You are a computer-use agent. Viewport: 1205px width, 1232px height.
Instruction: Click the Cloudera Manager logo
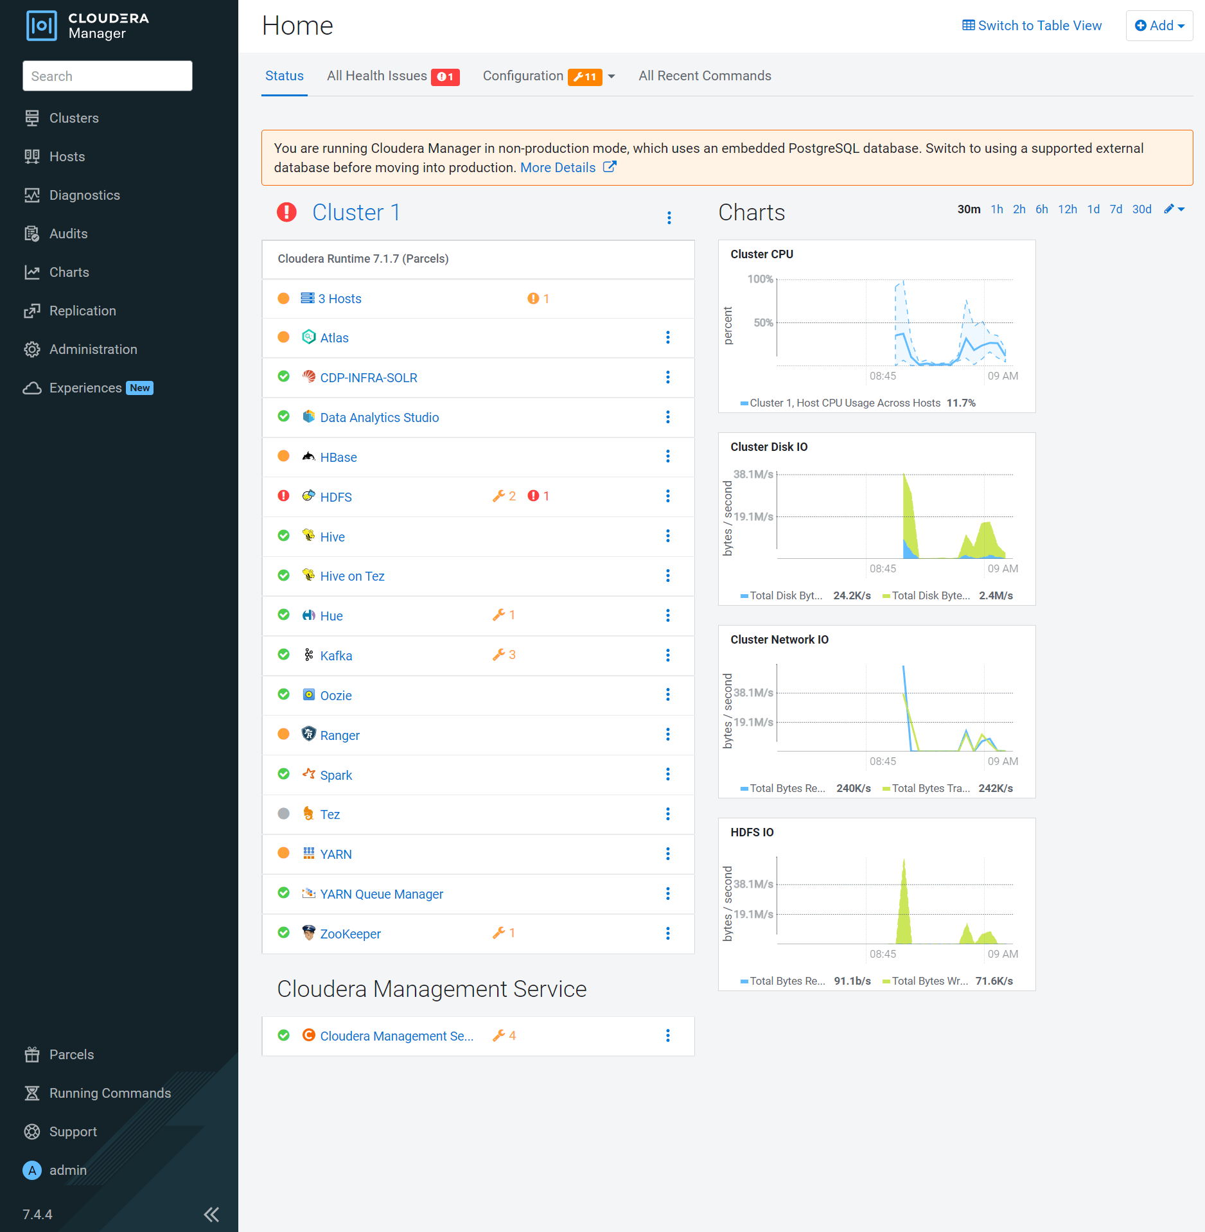(x=87, y=26)
